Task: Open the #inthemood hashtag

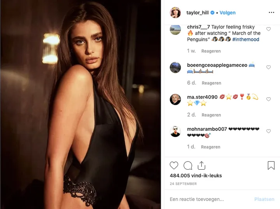Action: pyautogui.click(x=246, y=39)
